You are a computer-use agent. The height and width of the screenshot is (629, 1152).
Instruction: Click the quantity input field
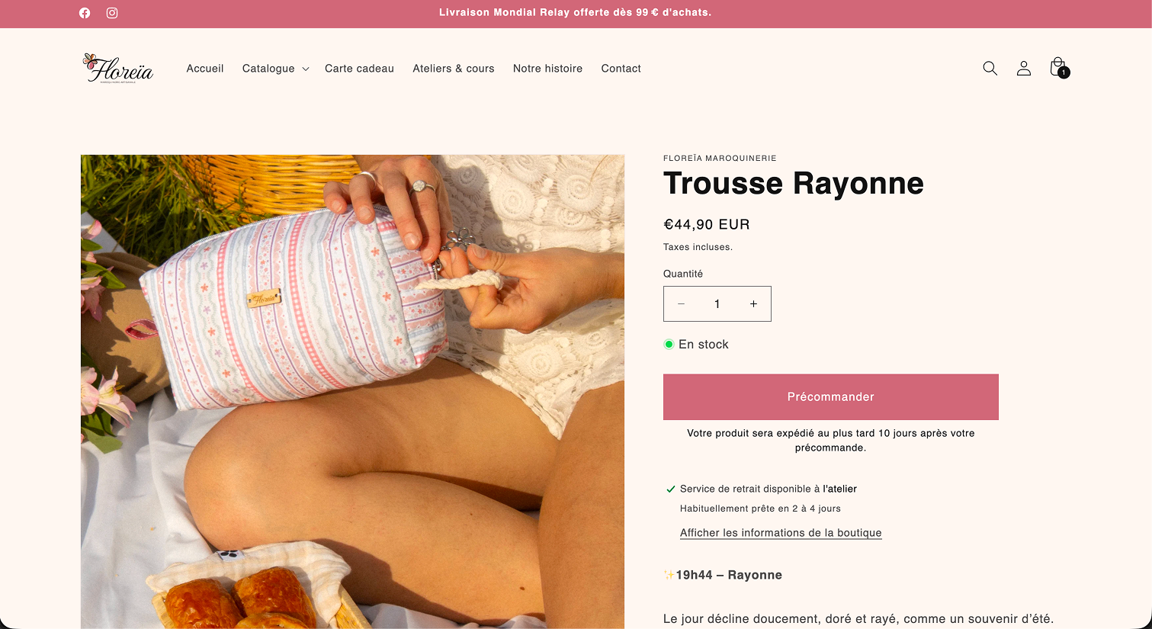tap(717, 303)
